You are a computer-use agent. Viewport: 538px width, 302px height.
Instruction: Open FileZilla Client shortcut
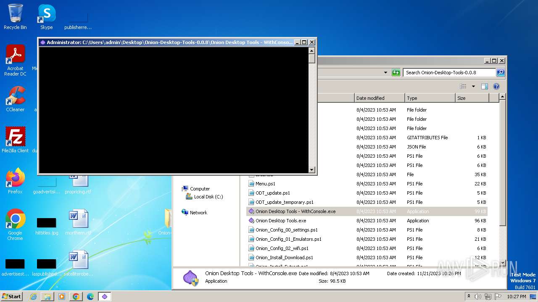(x=15, y=140)
